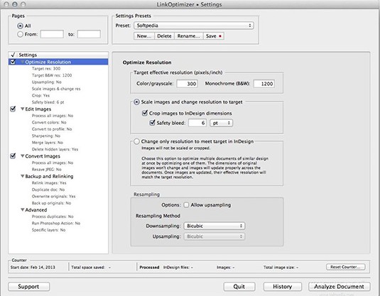Select the Advanced settings row
This screenshot has height=296, width=380.
(x=58, y=210)
